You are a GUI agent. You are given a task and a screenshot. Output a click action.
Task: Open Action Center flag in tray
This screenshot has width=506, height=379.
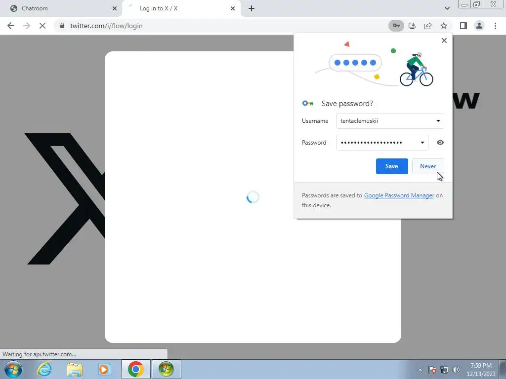pos(432,370)
